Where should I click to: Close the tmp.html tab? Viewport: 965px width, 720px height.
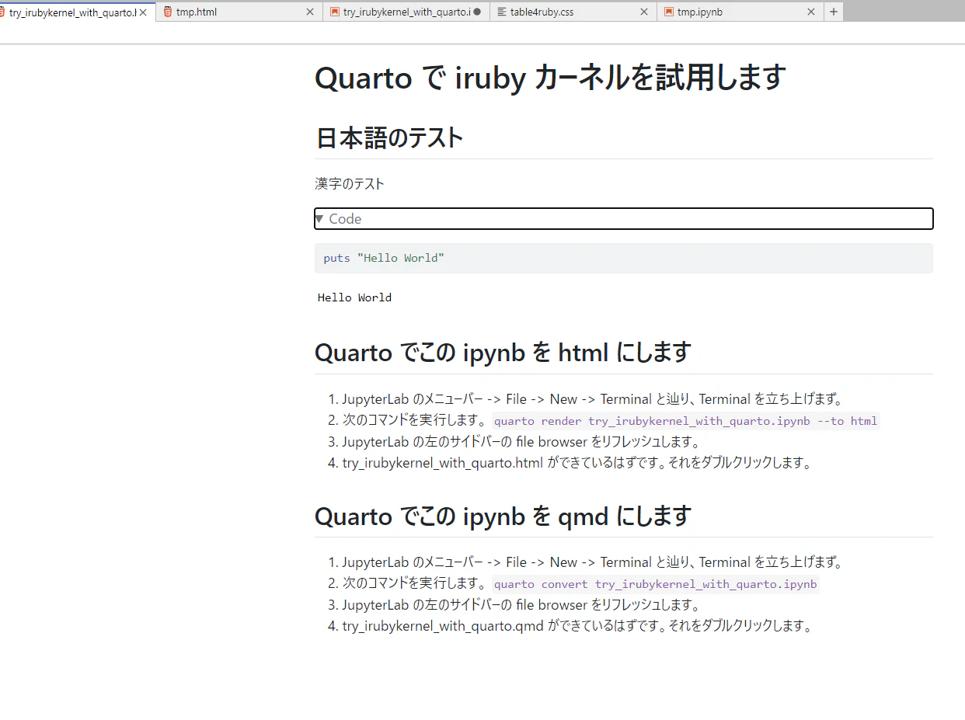pyautogui.click(x=310, y=12)
